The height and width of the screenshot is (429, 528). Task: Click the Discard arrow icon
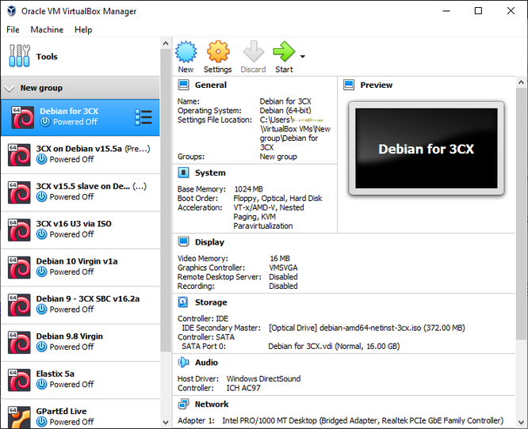(x=253, y=51)
